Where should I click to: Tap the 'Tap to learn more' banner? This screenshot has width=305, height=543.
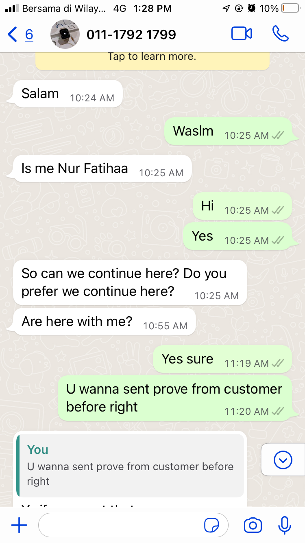tap(152, 61)
